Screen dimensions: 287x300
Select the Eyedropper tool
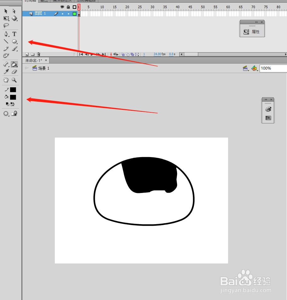click(5, 71)
